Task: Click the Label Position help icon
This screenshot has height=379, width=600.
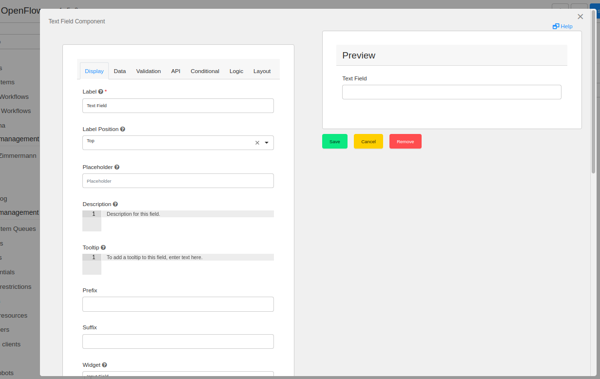Action: [122, 129]
